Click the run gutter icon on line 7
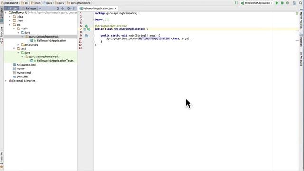This screenshot has height=171, width=304. pos(85,29)
